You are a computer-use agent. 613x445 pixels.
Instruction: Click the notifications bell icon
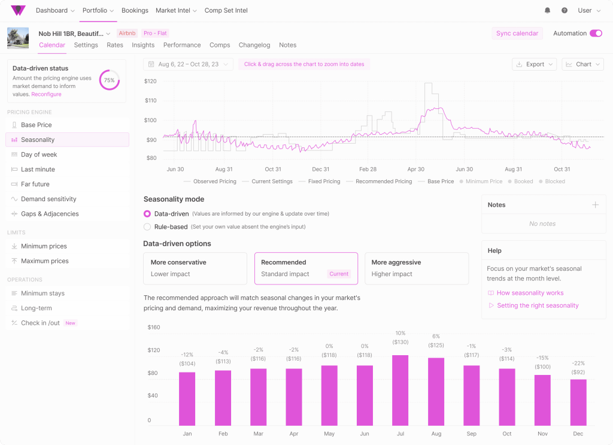click(x=547, y=11)
